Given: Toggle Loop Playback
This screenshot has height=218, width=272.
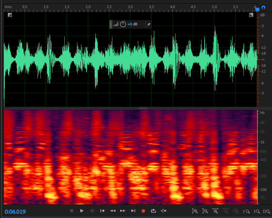Looking at the screenshot, I should point(153,211).
